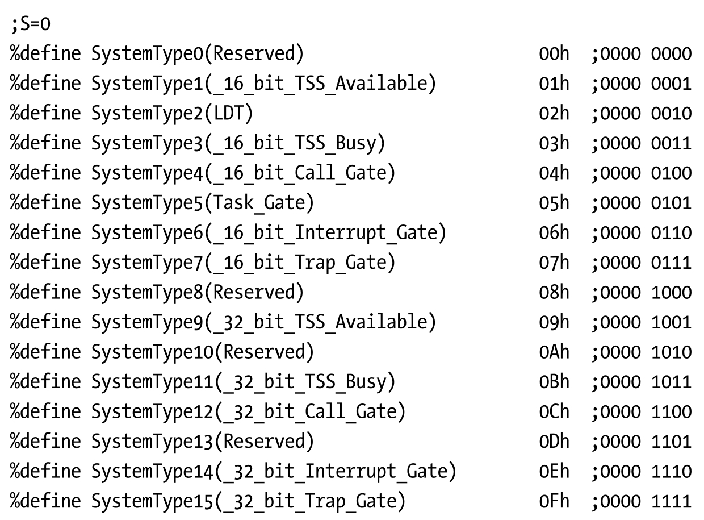The width and height of the screenshot is (704, 520).
Task: Place cursor on SystemType11(_32_bit_TSS_Busy)
Action: [243, 381]
